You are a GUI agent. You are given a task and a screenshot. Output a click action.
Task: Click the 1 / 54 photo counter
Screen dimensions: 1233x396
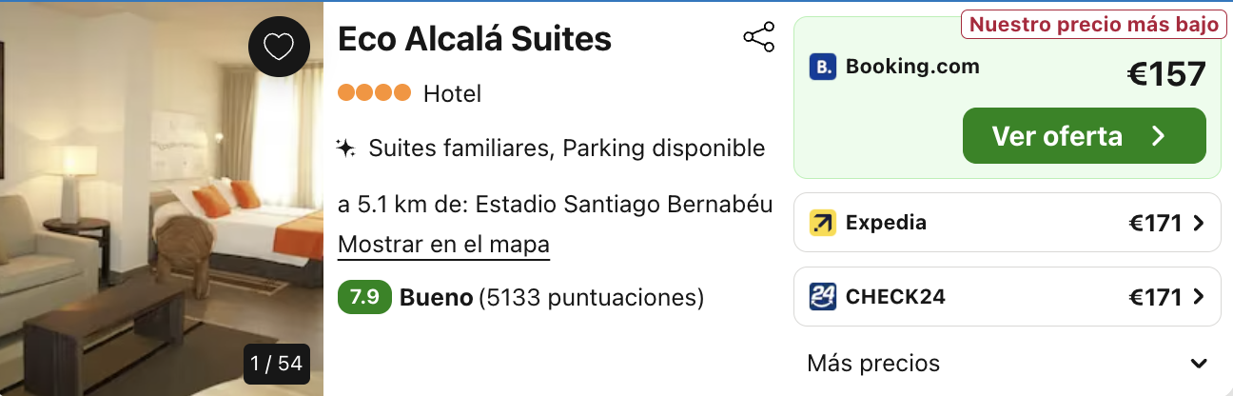click(276, 364)
